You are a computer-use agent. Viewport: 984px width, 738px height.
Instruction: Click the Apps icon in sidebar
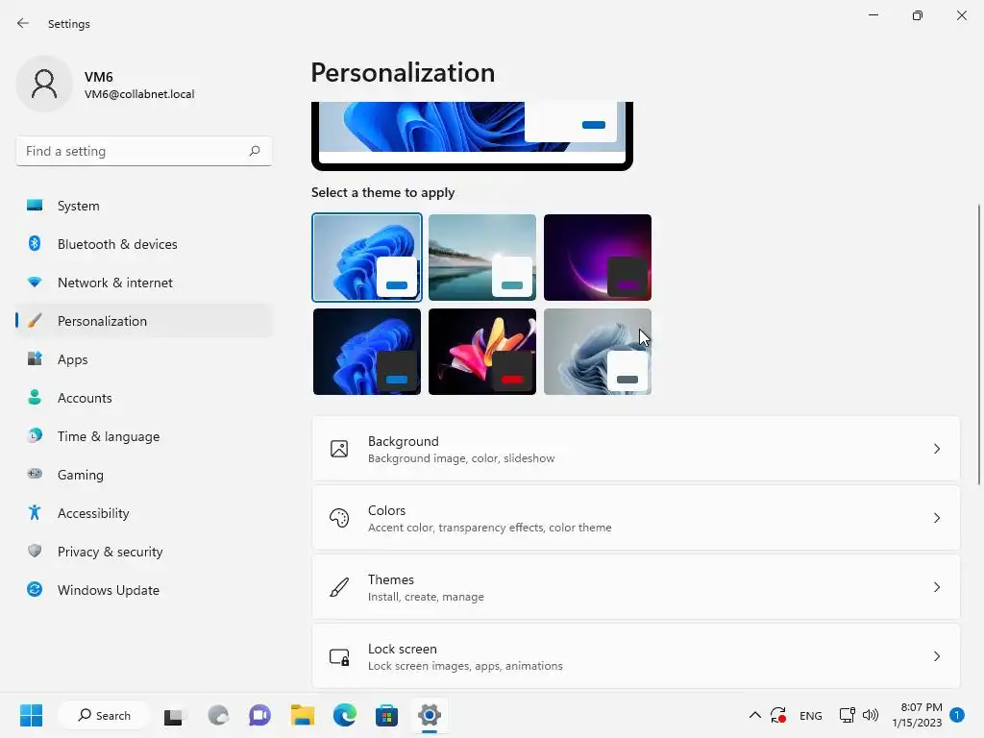pyautogui.click(x=35, y=359)
